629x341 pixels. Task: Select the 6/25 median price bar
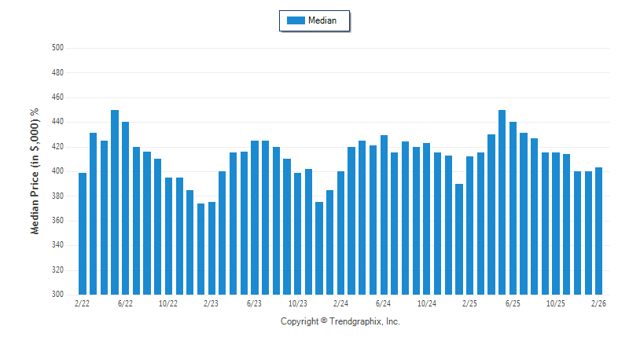(513, 208)
